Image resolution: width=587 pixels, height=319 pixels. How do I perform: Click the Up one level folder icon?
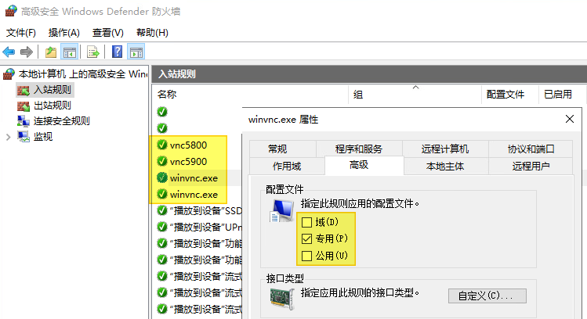pyautogui.click(x=50, y=52)
